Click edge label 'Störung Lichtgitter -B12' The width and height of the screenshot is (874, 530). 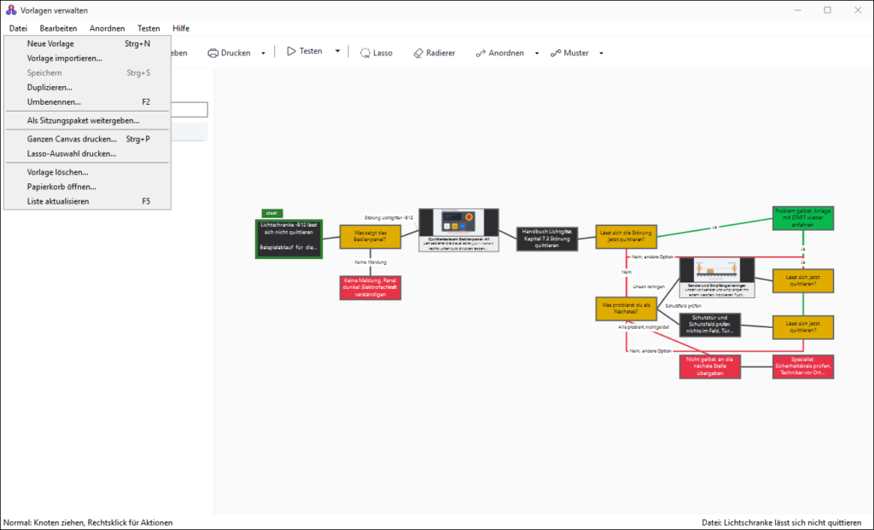[x=388, y=217]
